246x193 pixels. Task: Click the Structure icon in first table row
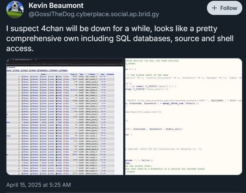tap(31, 77)
